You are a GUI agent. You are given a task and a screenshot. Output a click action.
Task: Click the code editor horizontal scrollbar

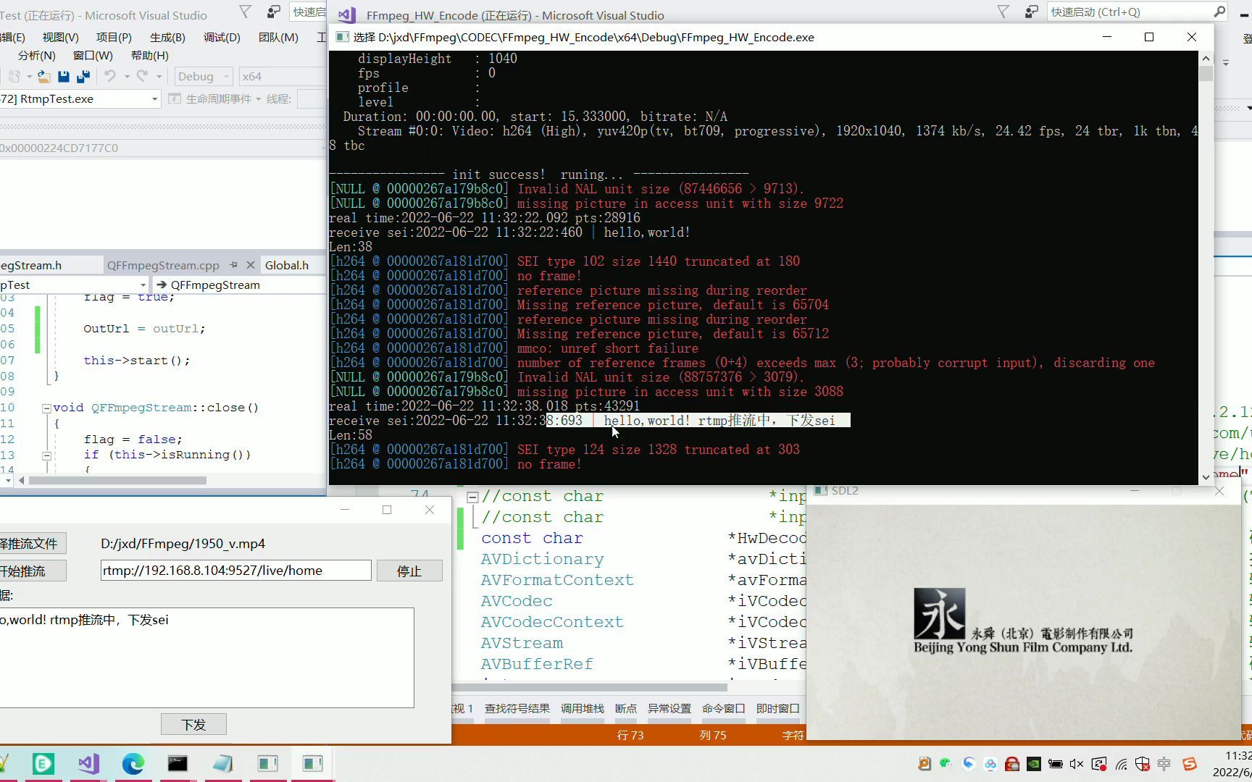[117, 480]
